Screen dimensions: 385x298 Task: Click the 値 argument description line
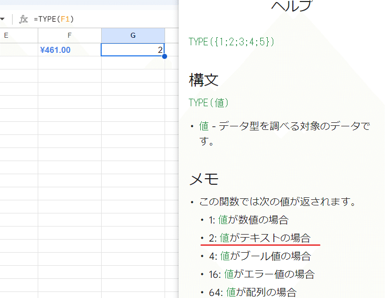[x=284, y=133]
